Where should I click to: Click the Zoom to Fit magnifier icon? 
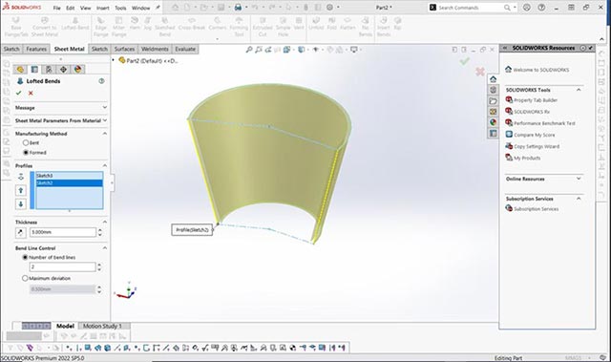click(249, 50)
